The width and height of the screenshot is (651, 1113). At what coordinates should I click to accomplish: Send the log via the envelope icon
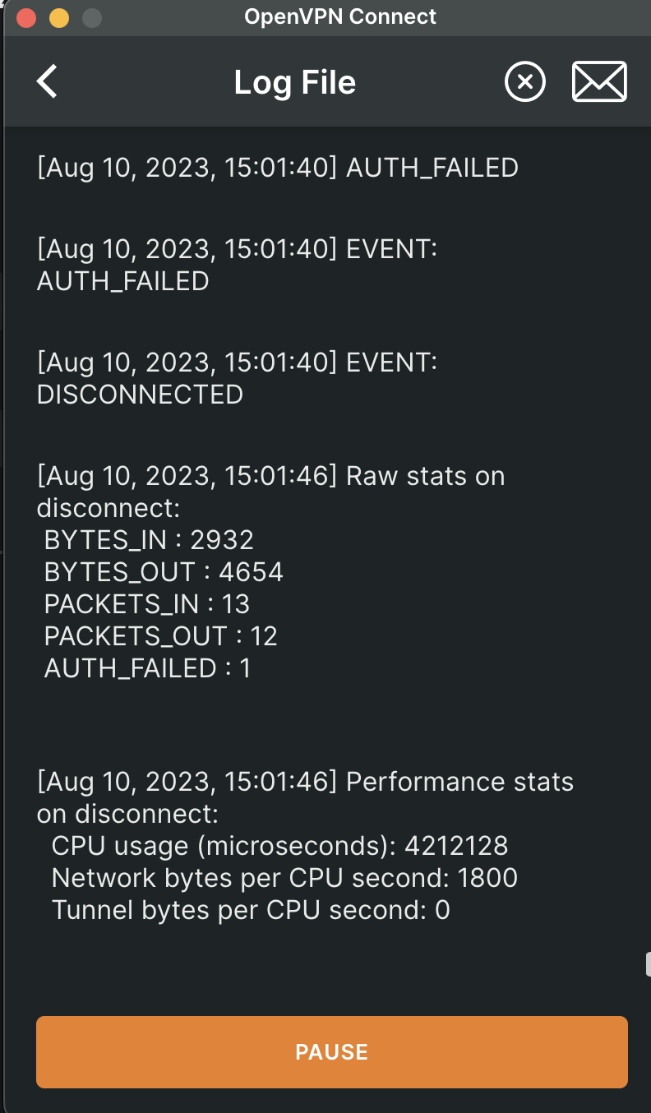click(x=599, y=82)
